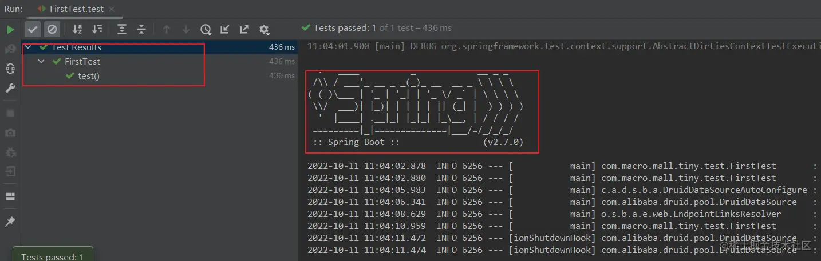Screen dimensions: 821x261
Task: Open the restore layout icon
Action: [x=10, y=196]
